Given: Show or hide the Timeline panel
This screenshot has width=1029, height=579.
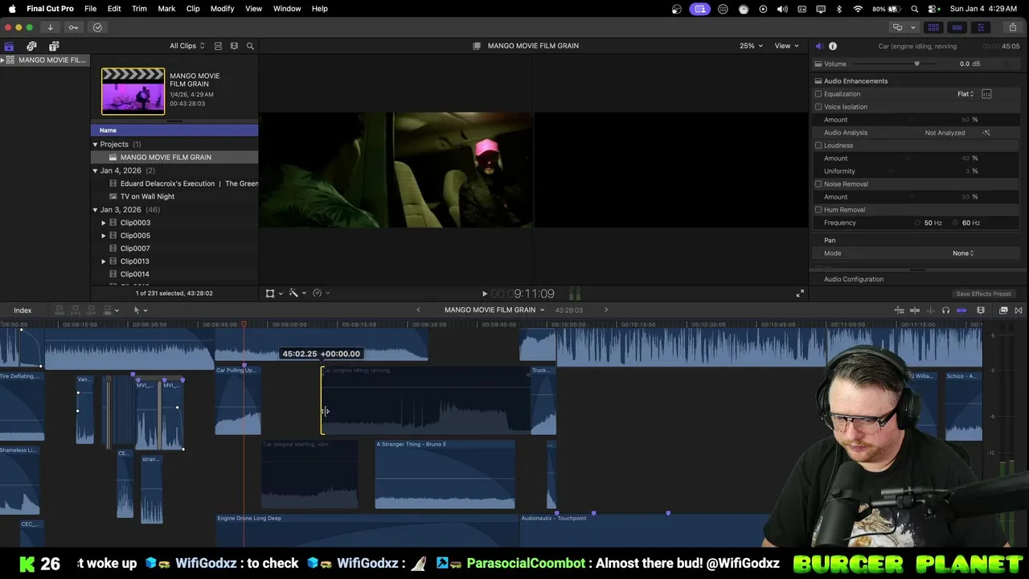Looking at the screenshot, I should coord(957,27).
